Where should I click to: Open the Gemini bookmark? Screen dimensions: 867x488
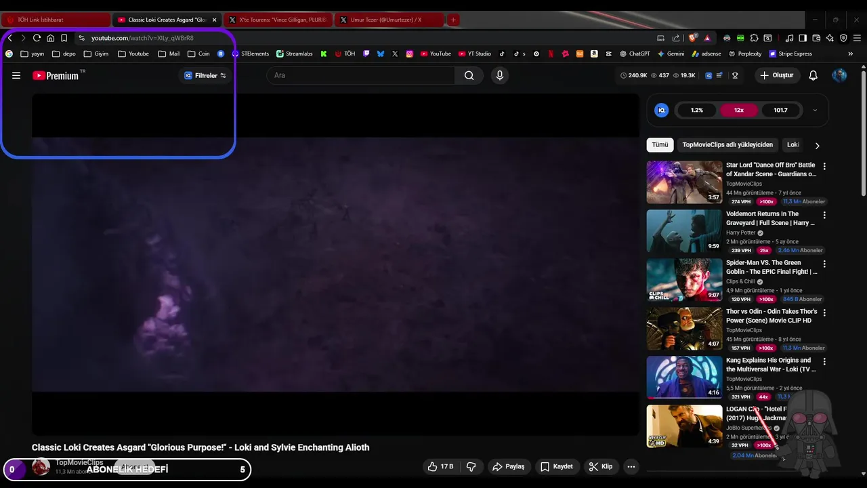click(671, 54)
